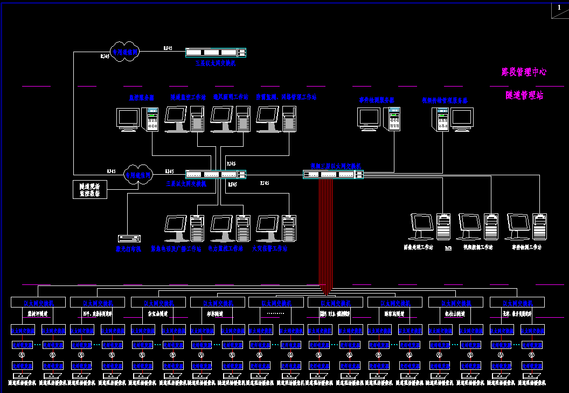This screenshot has height=393, width=569.
Task: Click the 通风照明工作站 computer icon
Action: pos(221,119)
